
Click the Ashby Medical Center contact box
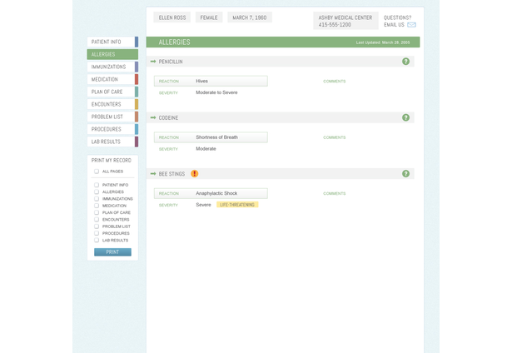pos(345,21)
